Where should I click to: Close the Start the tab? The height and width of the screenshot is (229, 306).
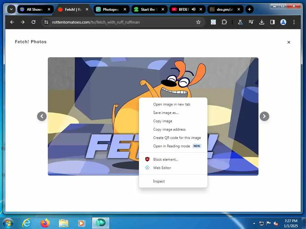[x=163, y=9]
